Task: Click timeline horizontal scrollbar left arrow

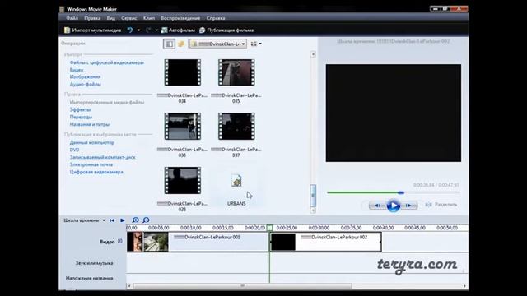Action: tap(129, 286)
